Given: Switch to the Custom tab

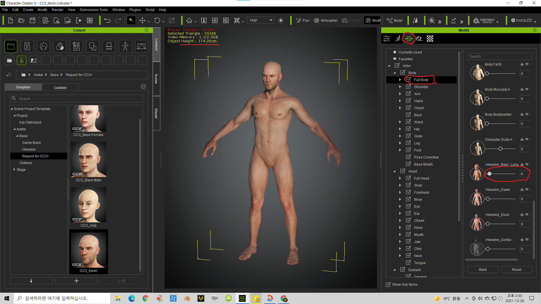Looking at the screenshot, I should [60, 88].
